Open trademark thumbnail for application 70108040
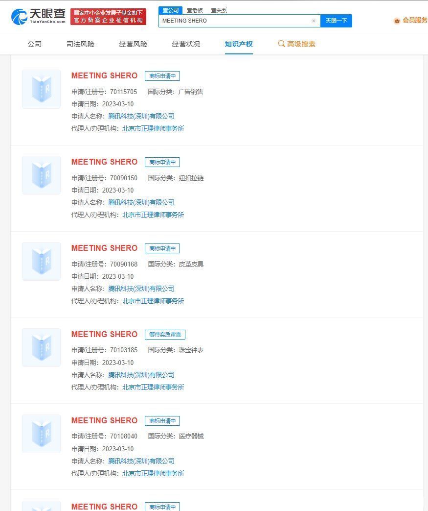This screenshot has height=511, width=428. coord(42,434)
